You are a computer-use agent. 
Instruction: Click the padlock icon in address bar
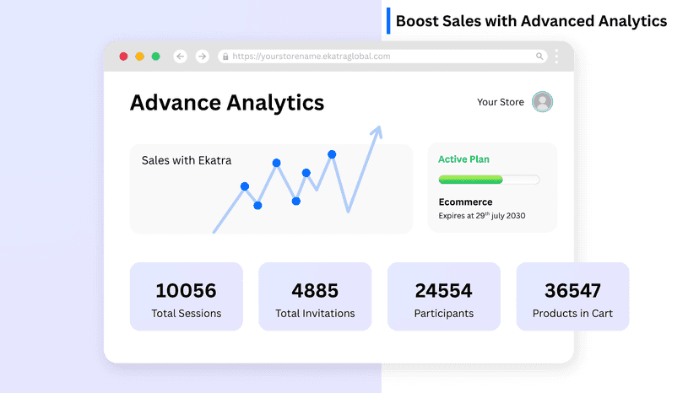tap(225, 57)
